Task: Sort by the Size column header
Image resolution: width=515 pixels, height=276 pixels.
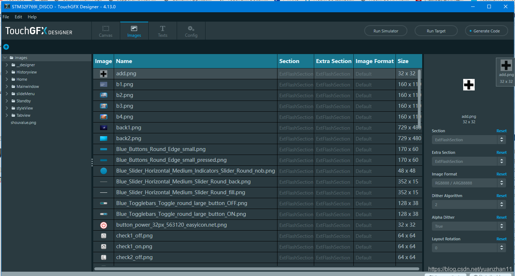Action: [409, 61]
